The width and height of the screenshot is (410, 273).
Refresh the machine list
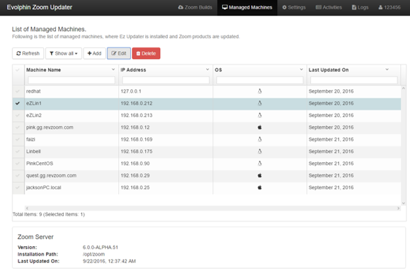28,53
